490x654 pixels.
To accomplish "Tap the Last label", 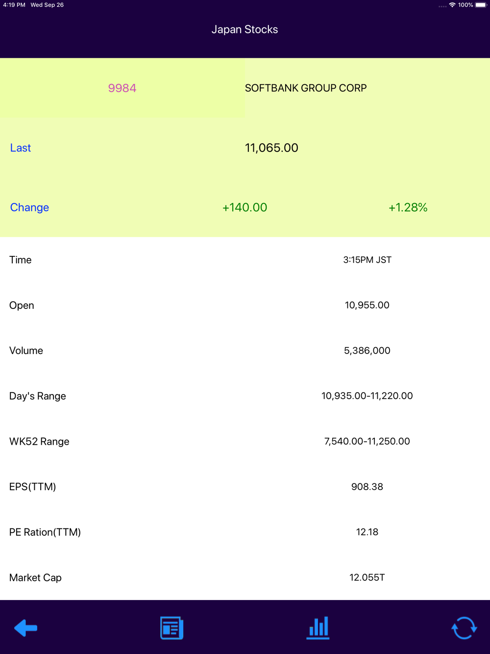I will click(21, 148).
